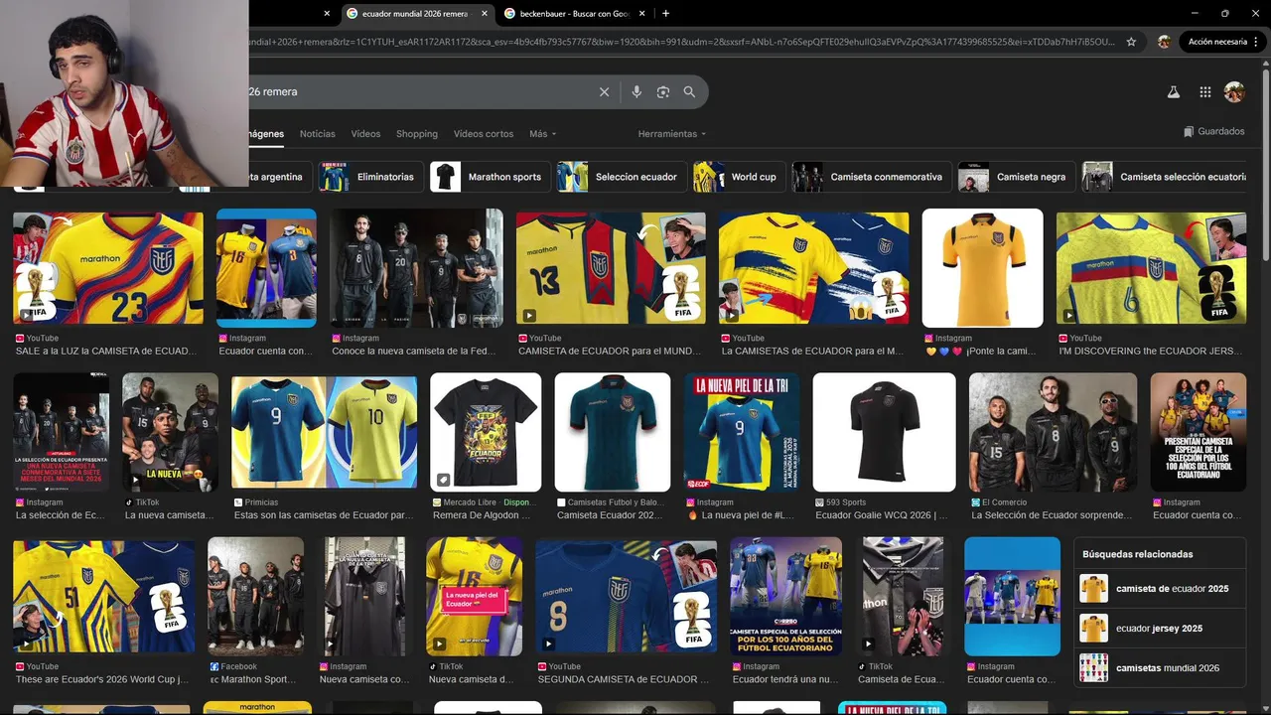Open Ecuador cuenta con Instagram mannequin thumbnail
This screenshot has height=715, width=1271.
pyautogui.click(x=266, y=267)
